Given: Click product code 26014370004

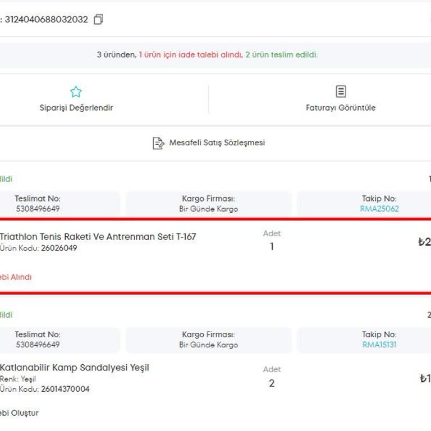Looking at the screenshot, I should pos(66,389).
